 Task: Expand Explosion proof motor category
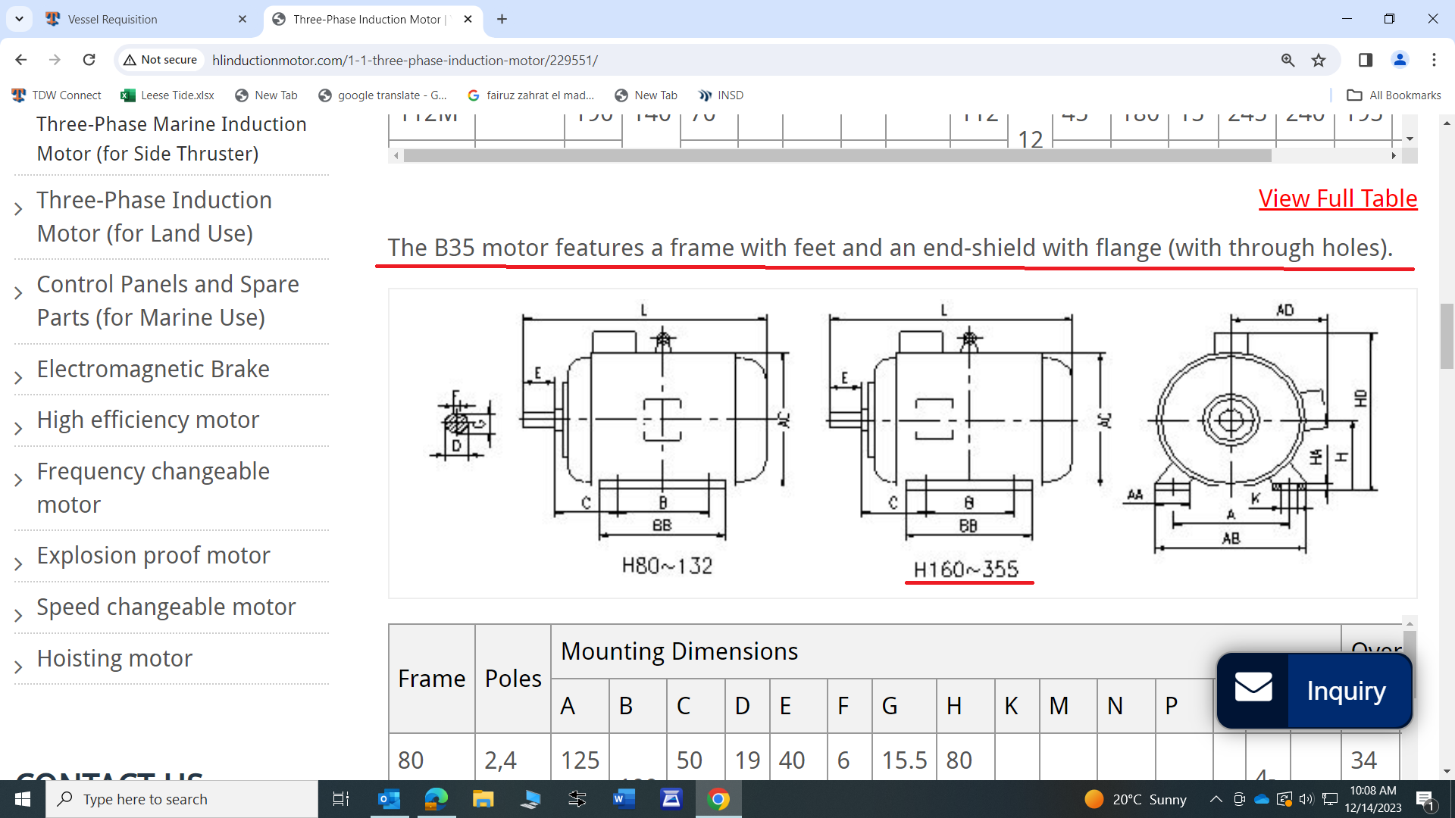pyautogui.click(x=19, y=564)
